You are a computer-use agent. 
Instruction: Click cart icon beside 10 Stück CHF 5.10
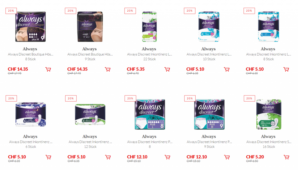[226, 69]
